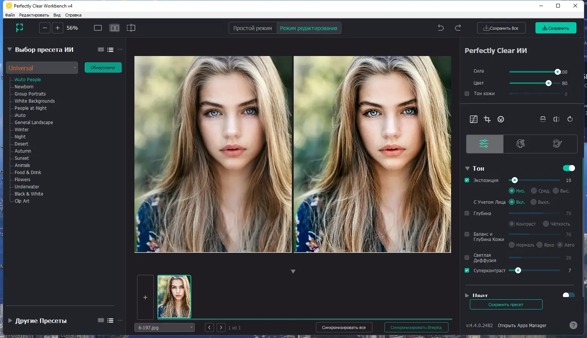Viewport: 587px width, 338px height.
Task: Open more options for Другие Пресеты
Action: coord(120,321)
